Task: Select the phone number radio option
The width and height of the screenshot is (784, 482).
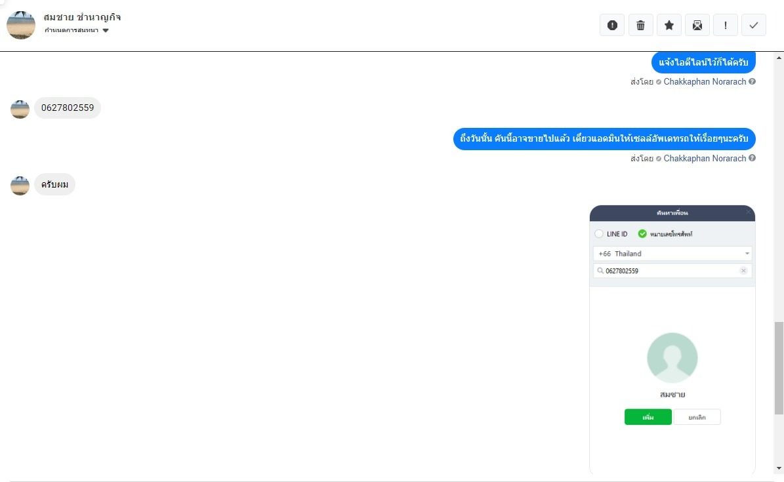Action: [x=642, y=233]
